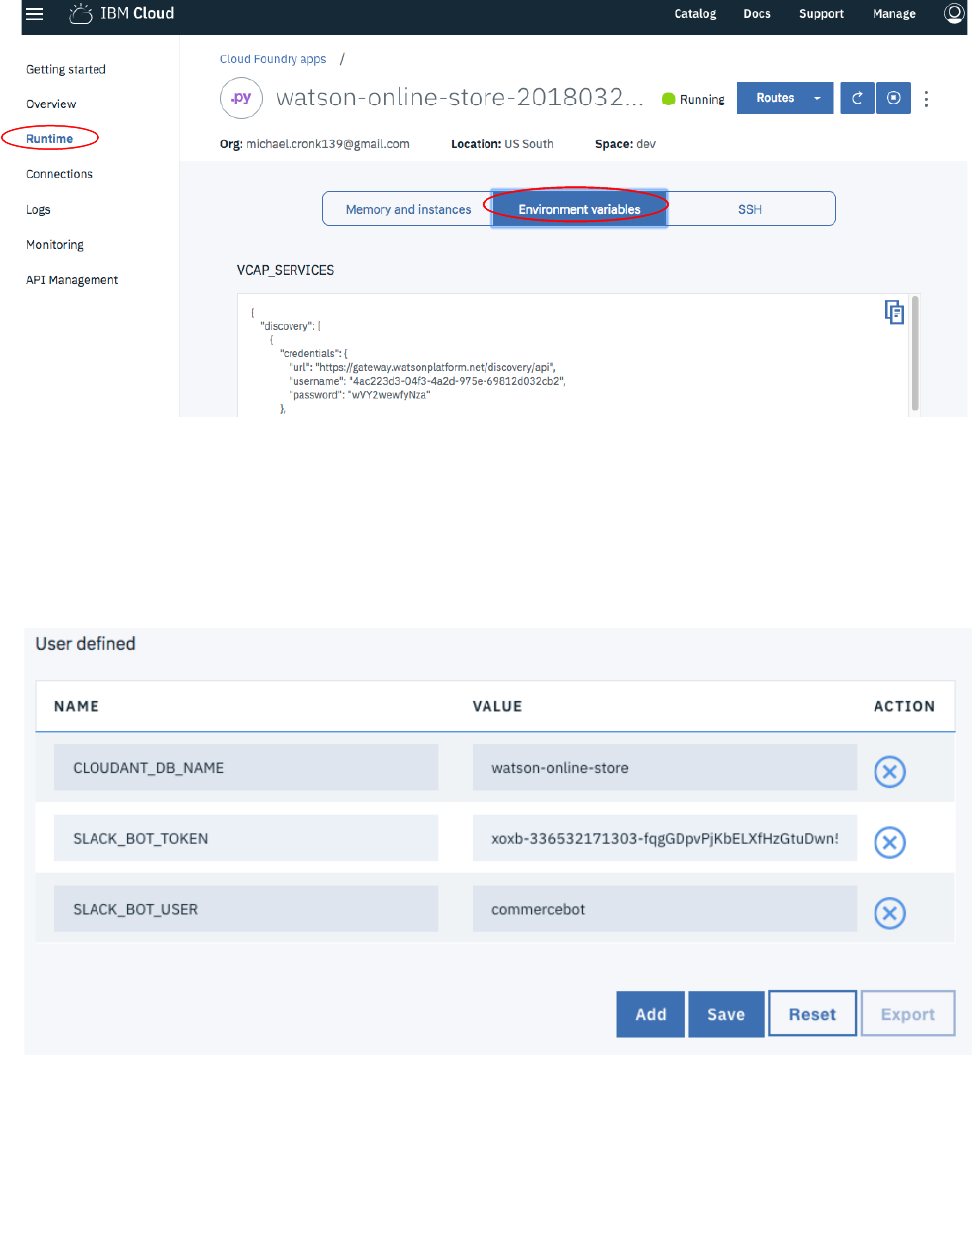Delete the SLACK_BOT_USER variable row
This screenshot has height=1253, width=972.
point(889,913)
